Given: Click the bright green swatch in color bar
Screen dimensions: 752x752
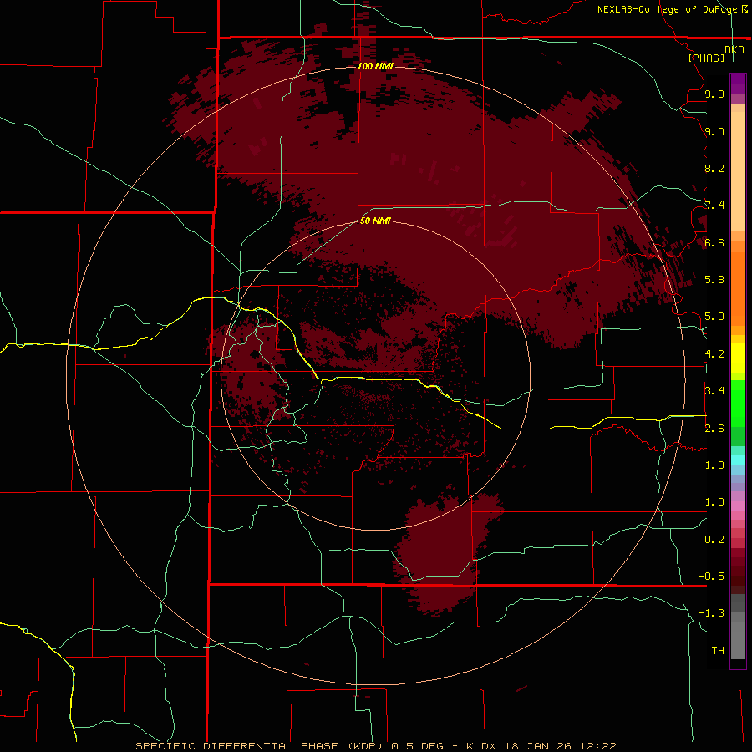Looking at the screenshot, I should point(738,403).
